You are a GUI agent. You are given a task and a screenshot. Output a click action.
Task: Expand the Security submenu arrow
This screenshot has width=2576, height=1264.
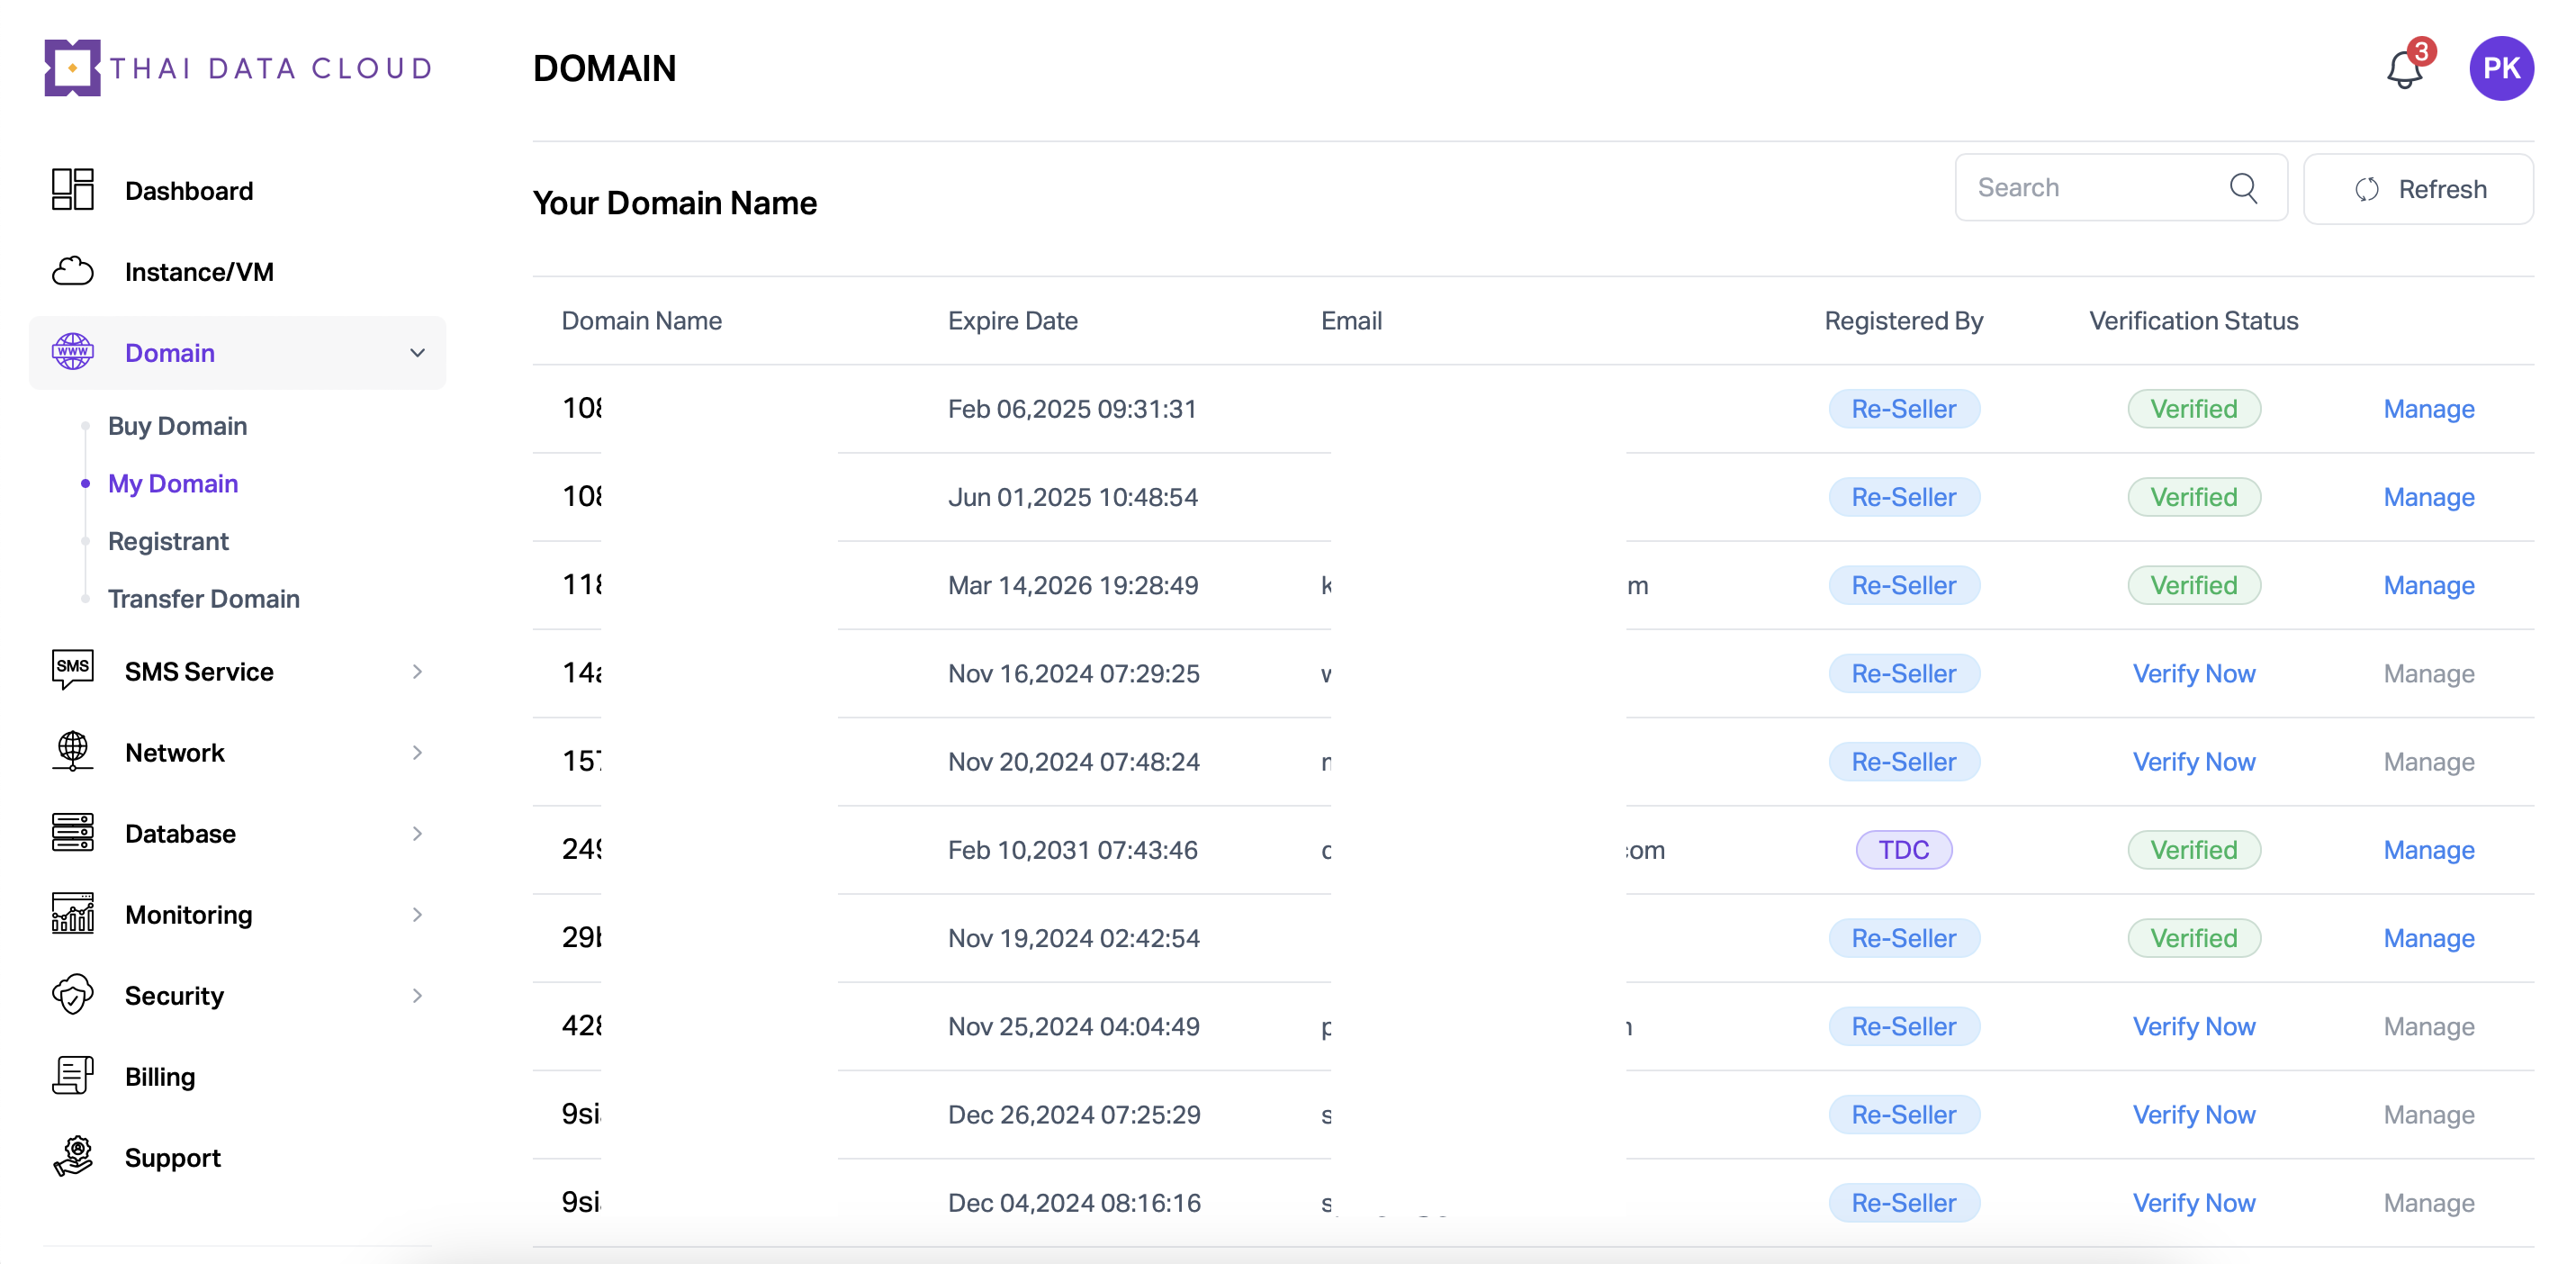417,996
